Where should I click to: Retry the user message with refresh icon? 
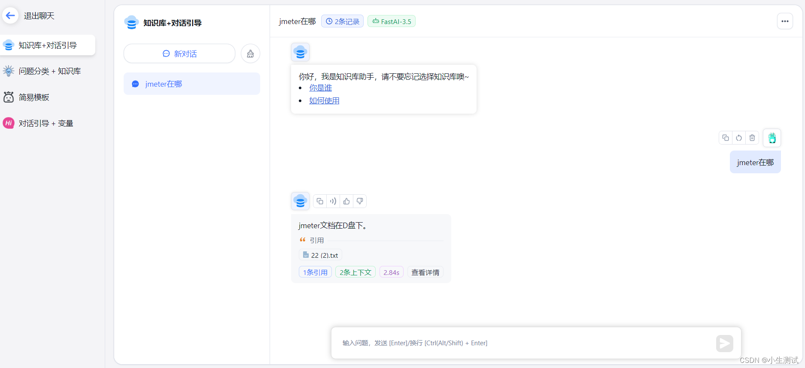coord(739,138)
